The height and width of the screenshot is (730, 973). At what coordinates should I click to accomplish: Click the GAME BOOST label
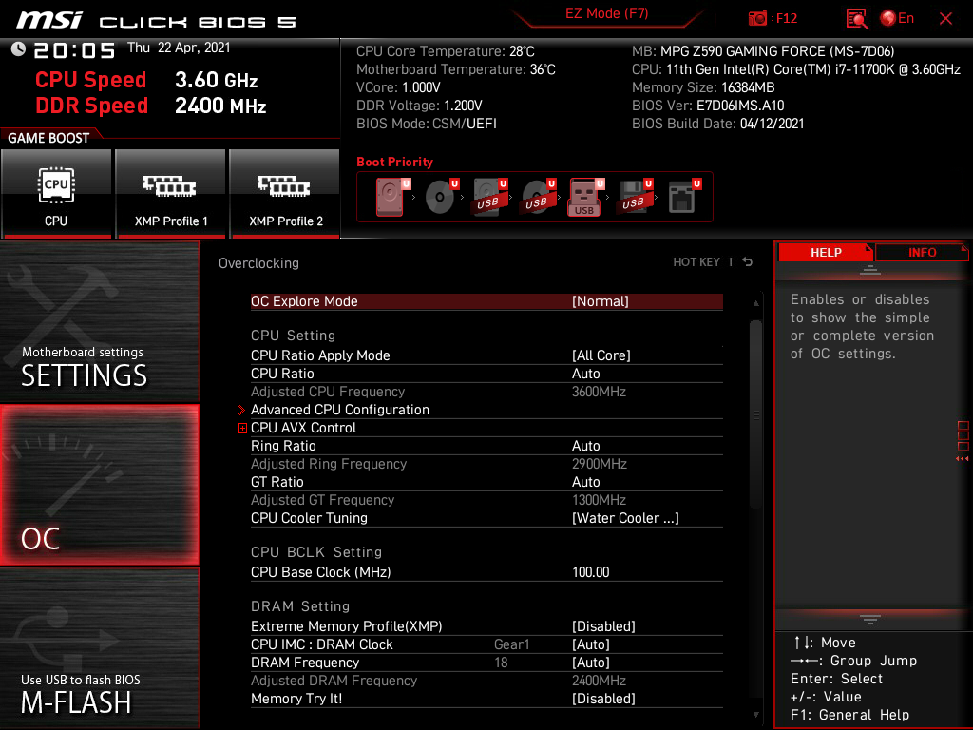pyautogui.click(x=48, y=138)
